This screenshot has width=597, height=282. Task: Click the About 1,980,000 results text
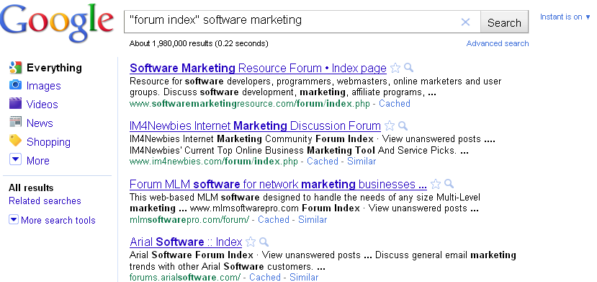(199, 43)
